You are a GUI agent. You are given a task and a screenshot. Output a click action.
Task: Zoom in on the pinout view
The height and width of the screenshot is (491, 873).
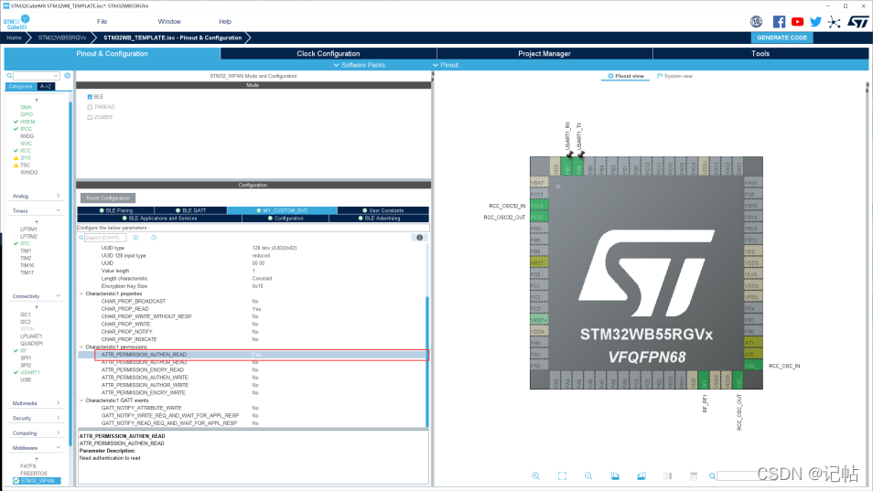[x=535, y=476]
